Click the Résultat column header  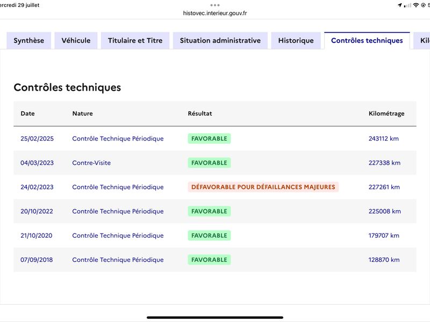(x=200, y=113)
